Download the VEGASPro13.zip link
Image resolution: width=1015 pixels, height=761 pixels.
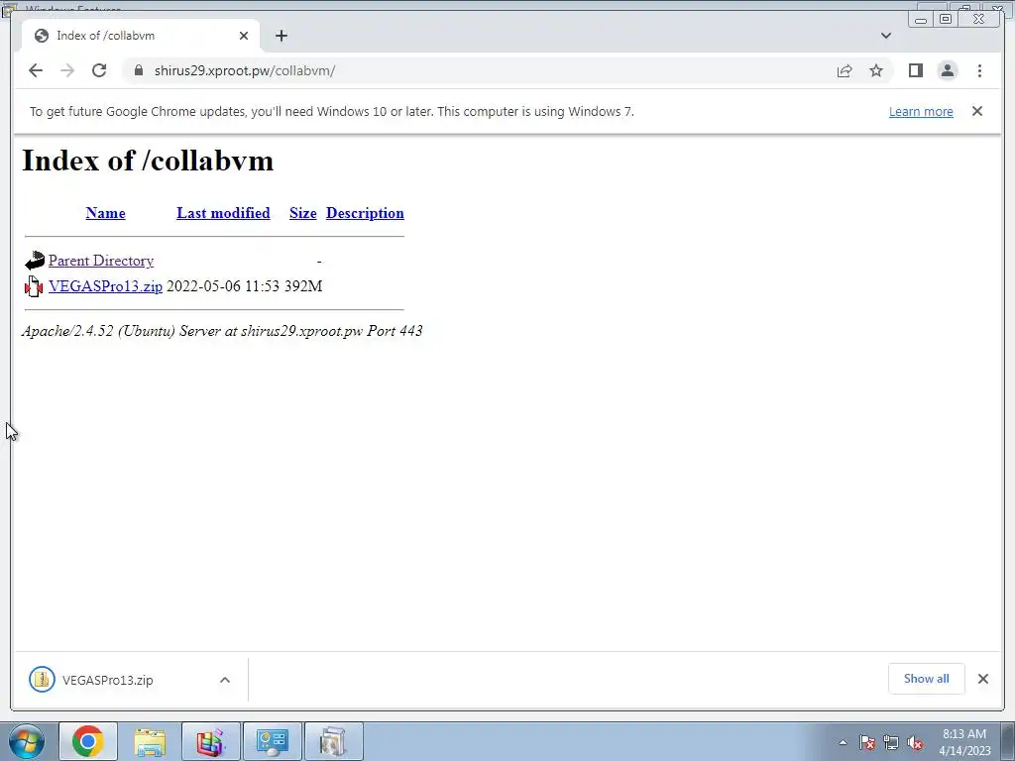tap(105, 286)
